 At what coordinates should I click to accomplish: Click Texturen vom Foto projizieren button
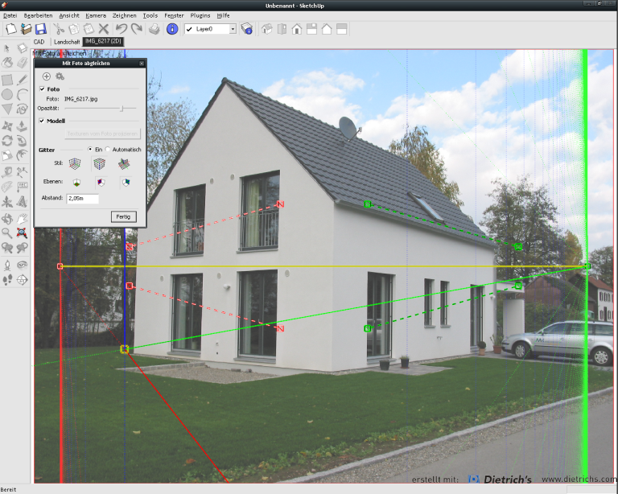pos(102,134)
